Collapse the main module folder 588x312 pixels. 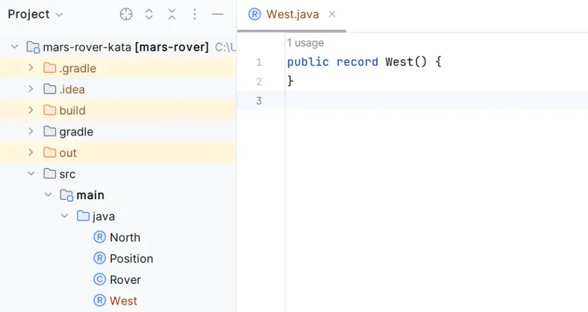48,195
